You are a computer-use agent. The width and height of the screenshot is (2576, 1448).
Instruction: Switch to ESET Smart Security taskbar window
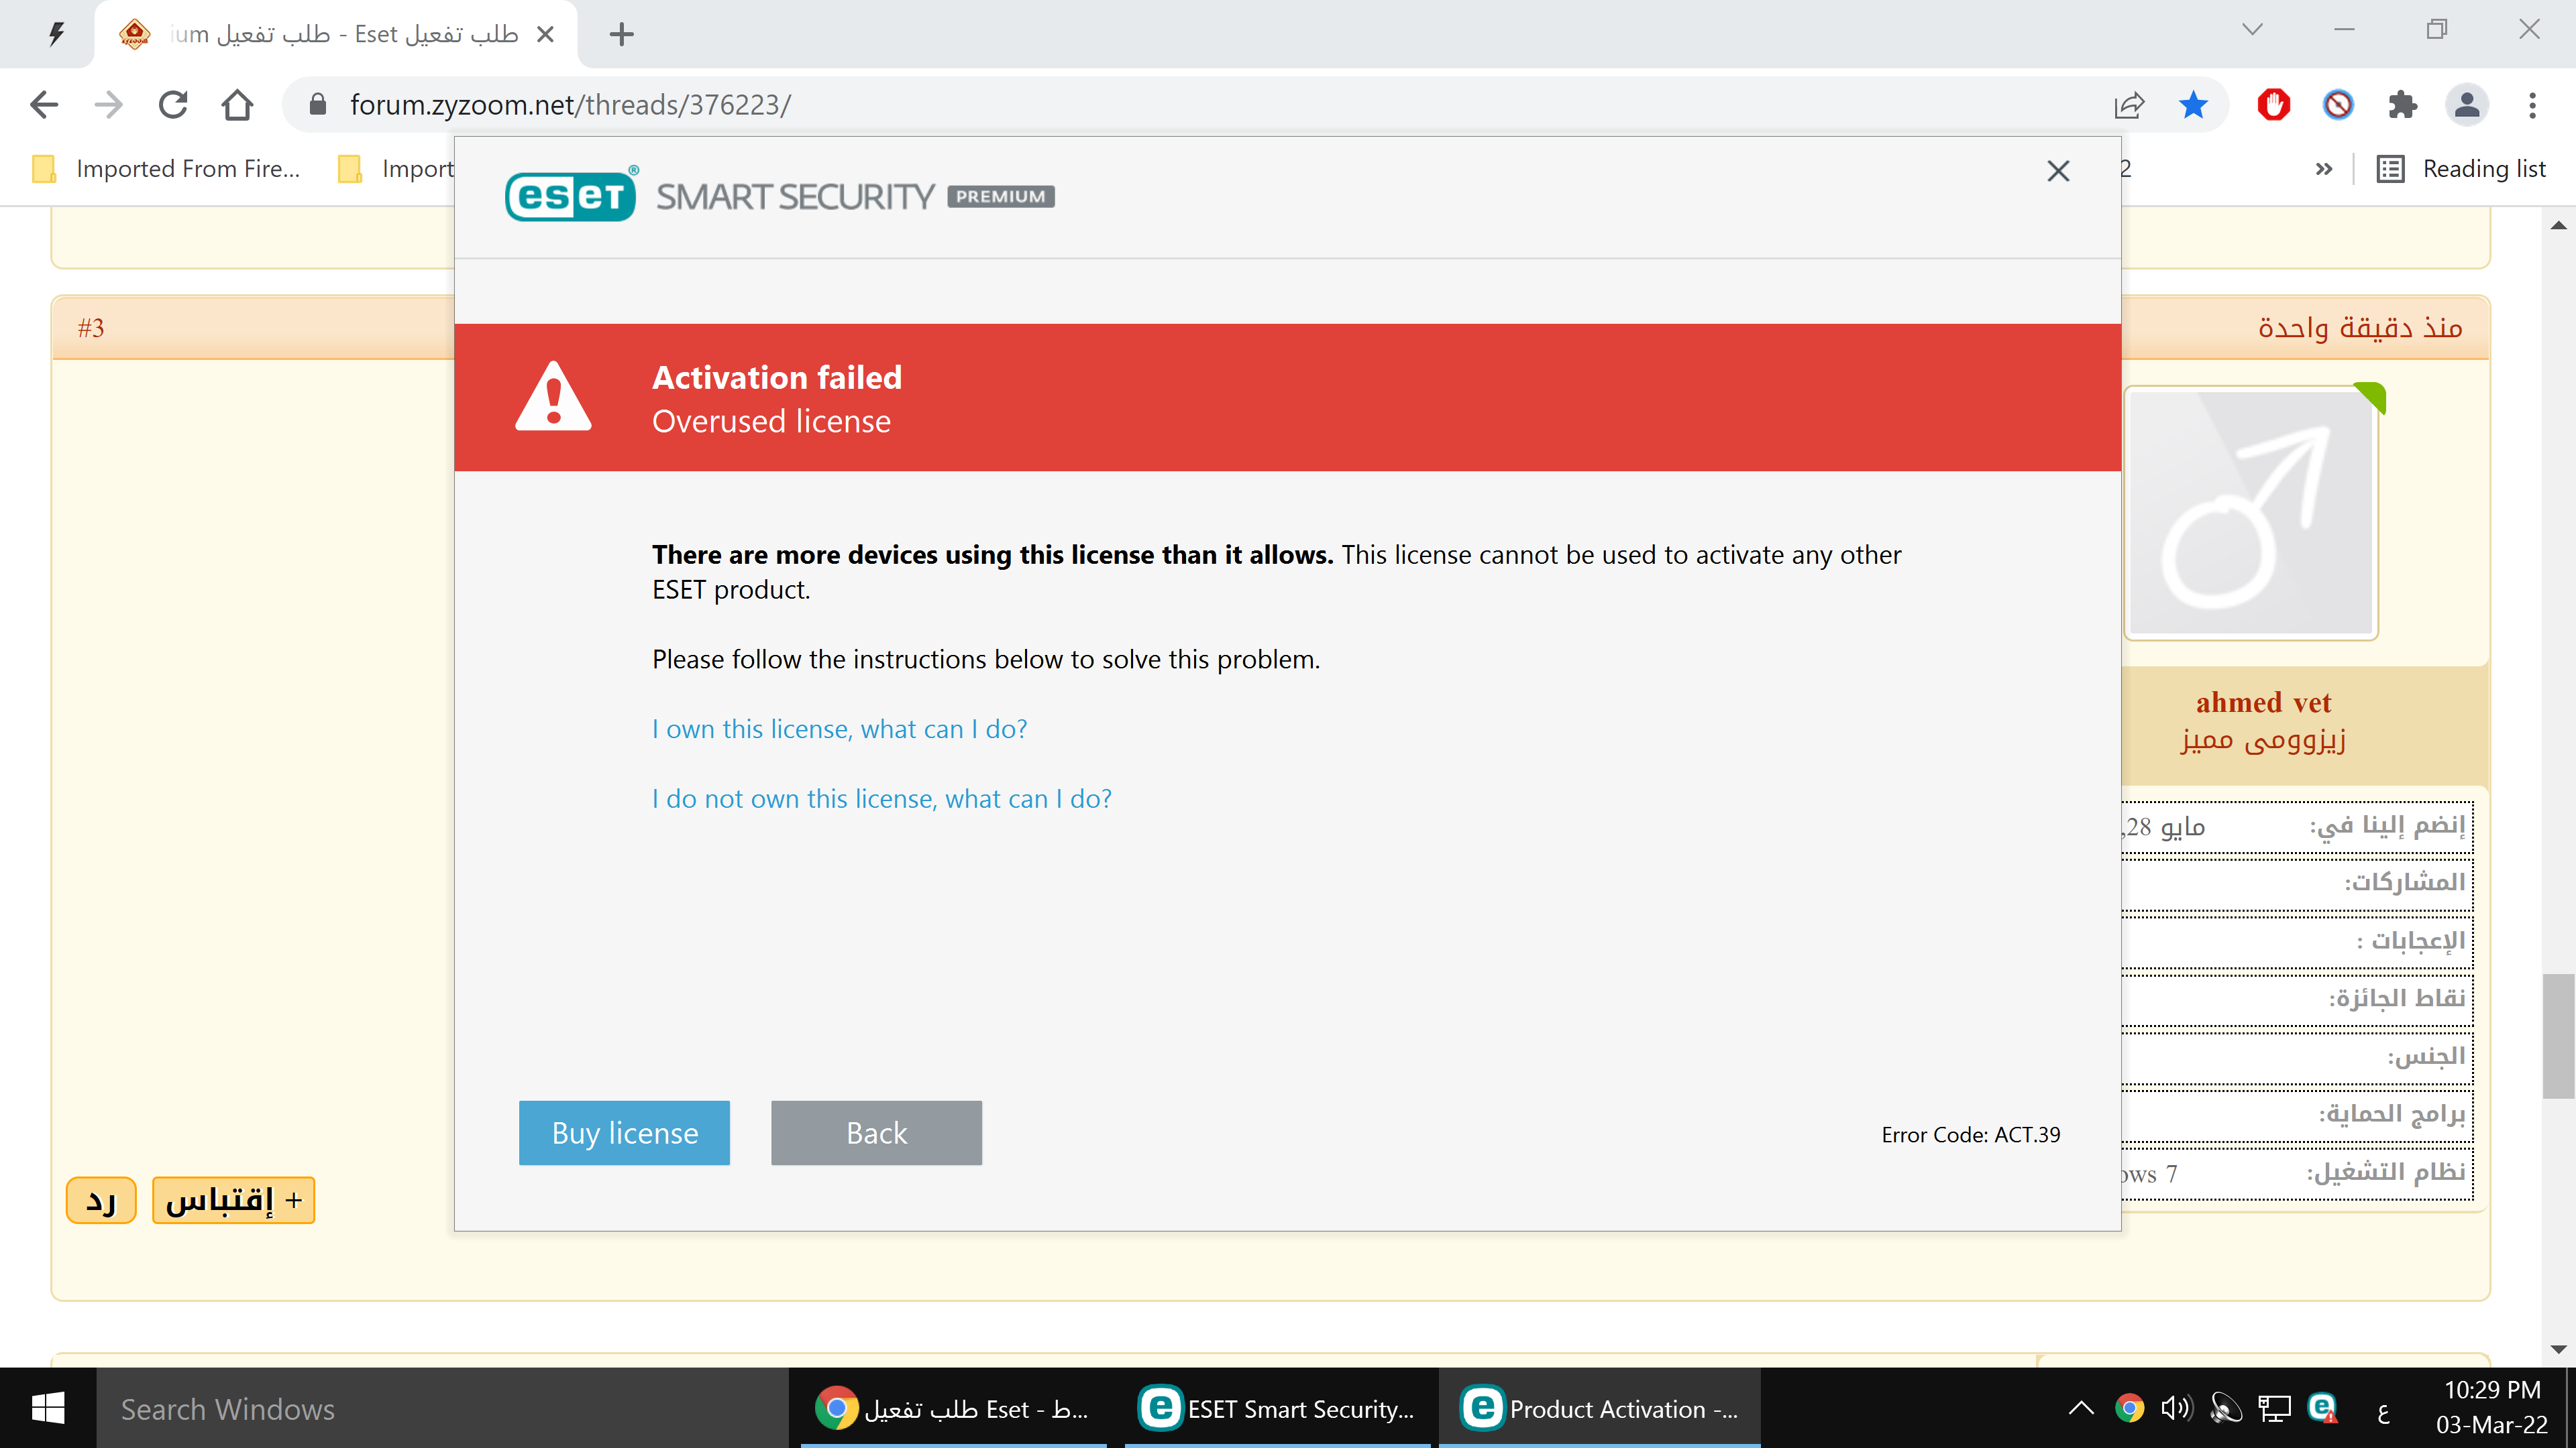coord(1277,1408)
